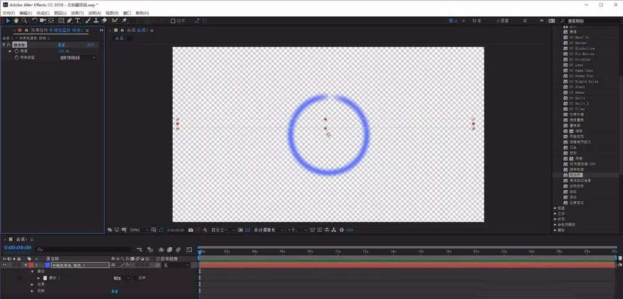Expand workspace overflow double chevron
623x299 pixels.
coord(541,21)
